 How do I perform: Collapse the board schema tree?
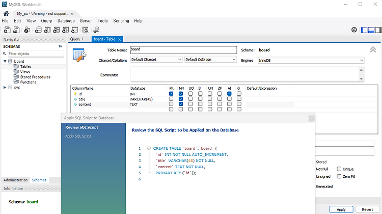click(x=5, y=61)
